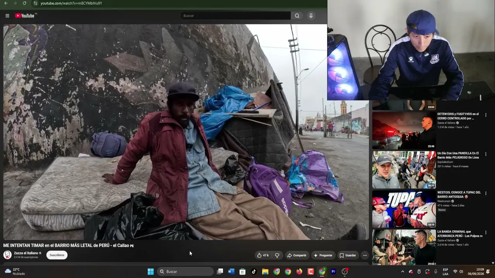Dislike the video with the thumbs down
495x278 pixels.
(x=277, y=255)
